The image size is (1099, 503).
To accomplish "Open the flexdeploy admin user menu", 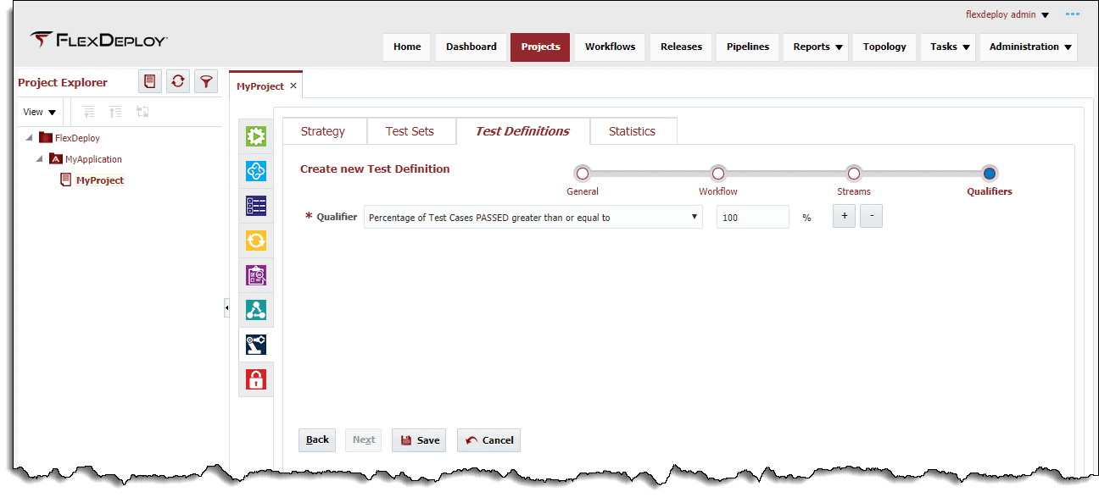I will [1007, 14].
